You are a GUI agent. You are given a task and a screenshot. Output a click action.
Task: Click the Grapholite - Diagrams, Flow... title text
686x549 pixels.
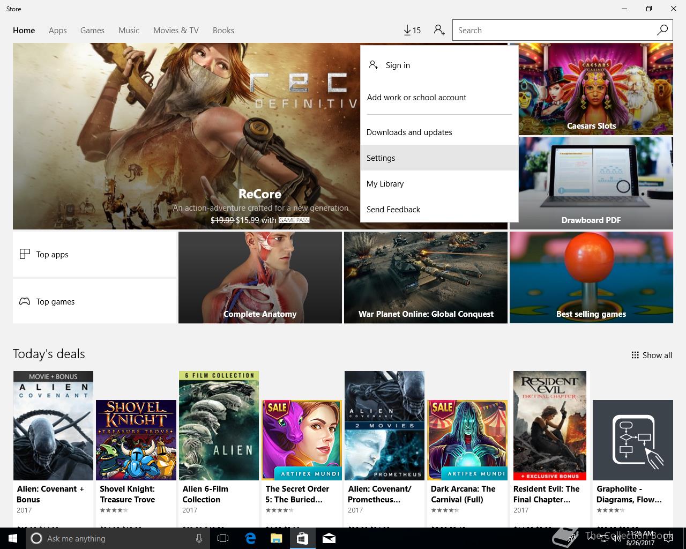point(629,494)
